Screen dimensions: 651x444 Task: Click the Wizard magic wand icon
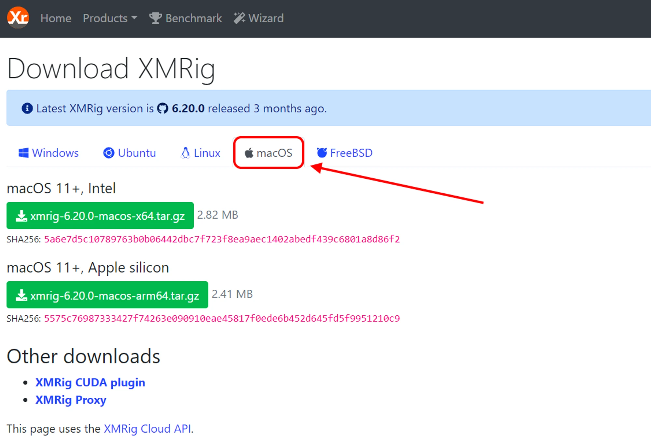tap(239, 18)
